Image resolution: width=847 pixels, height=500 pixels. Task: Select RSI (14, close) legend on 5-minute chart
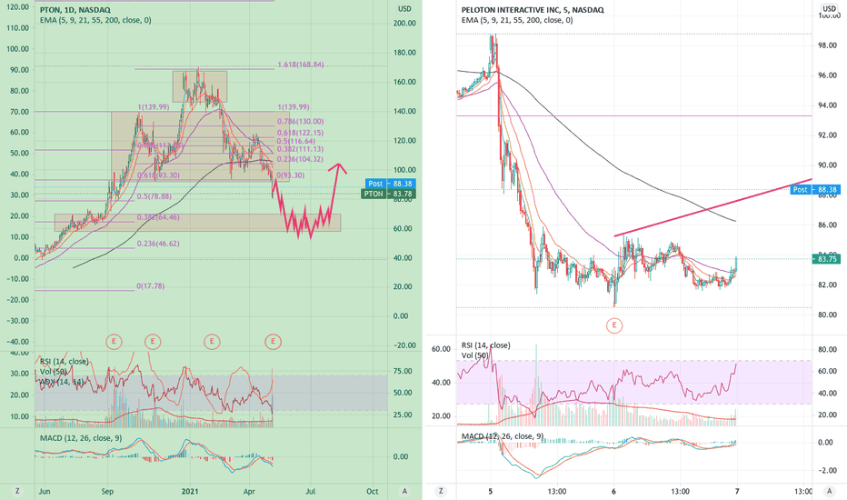coord(485,345)
